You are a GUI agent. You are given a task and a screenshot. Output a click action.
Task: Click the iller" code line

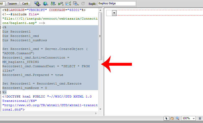(x=8, y=71)
